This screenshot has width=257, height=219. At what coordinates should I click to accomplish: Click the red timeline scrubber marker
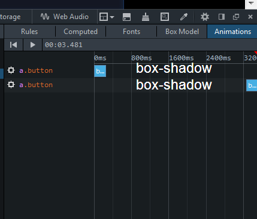point(256,53)
